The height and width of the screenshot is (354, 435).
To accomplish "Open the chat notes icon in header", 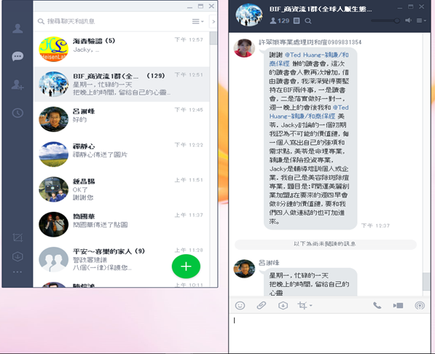I will [x=297, y=21].
